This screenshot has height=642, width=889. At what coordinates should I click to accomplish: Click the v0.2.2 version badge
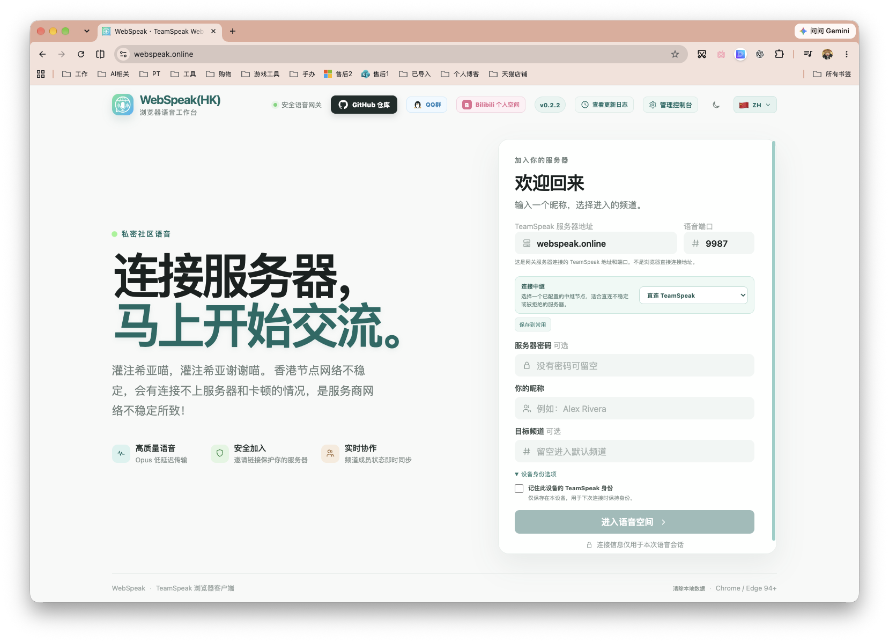tap(550, 105)
